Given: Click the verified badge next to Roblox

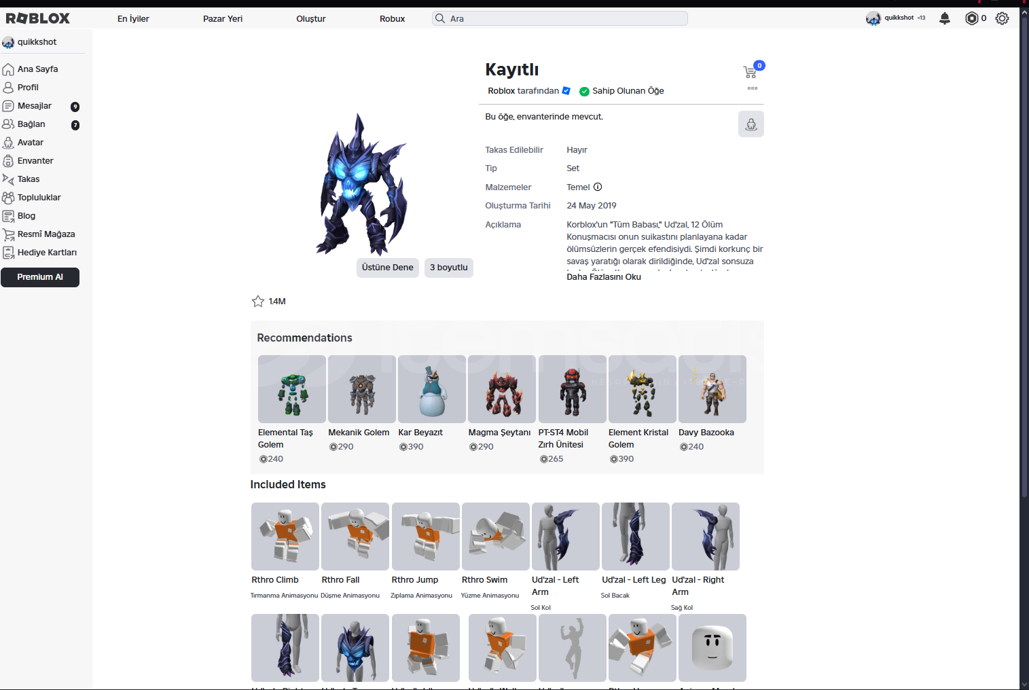Looking at the screenshot, I should pyautogui.click(x=566, y=90).
